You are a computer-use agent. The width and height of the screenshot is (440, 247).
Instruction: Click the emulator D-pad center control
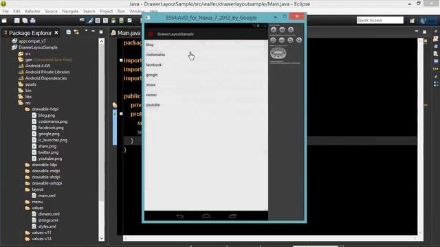click(x=278, y=54)
